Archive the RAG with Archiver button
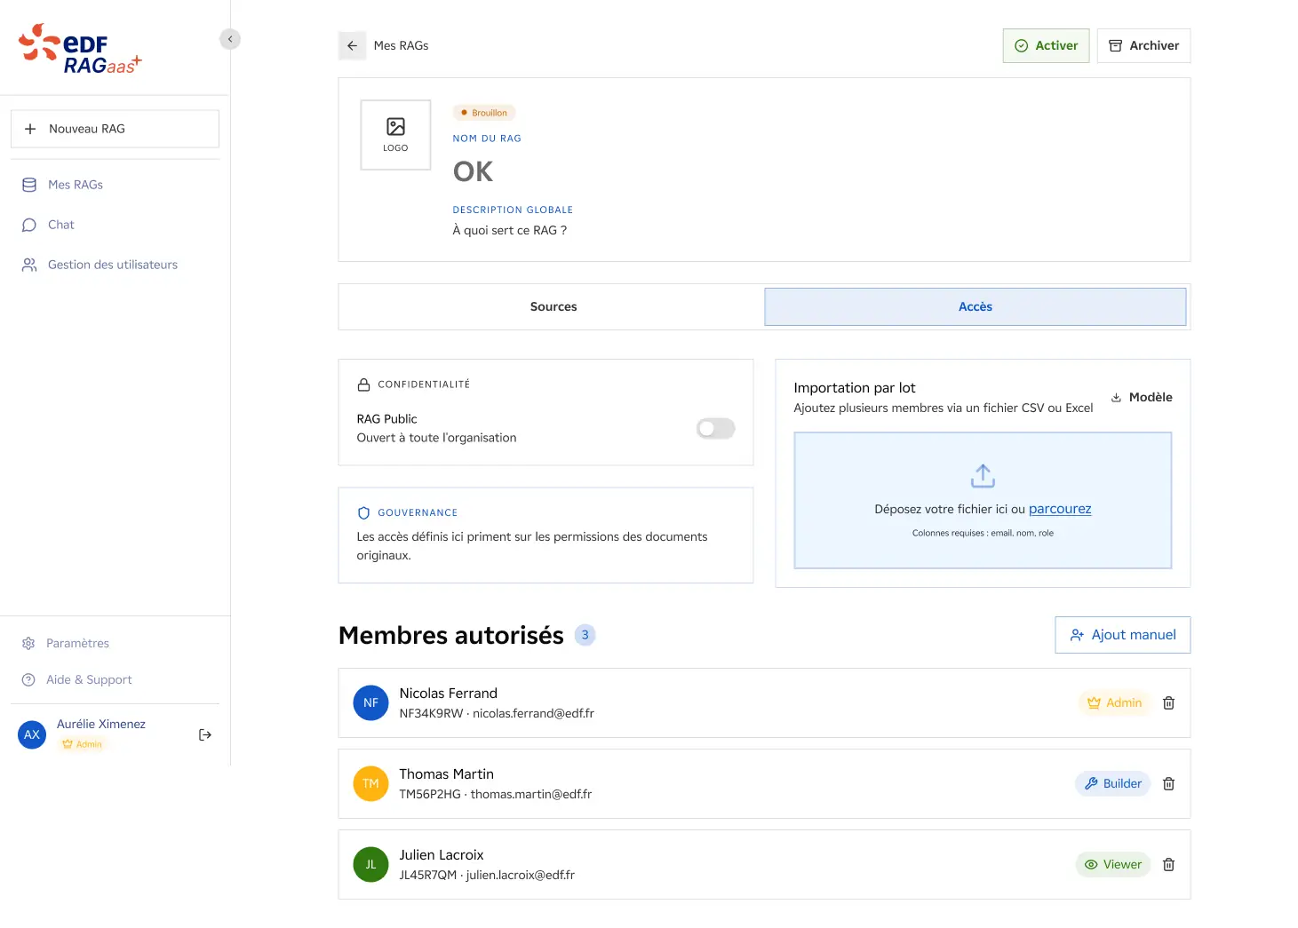Viewport: 1298px width, 928px height. (1143, 45)
